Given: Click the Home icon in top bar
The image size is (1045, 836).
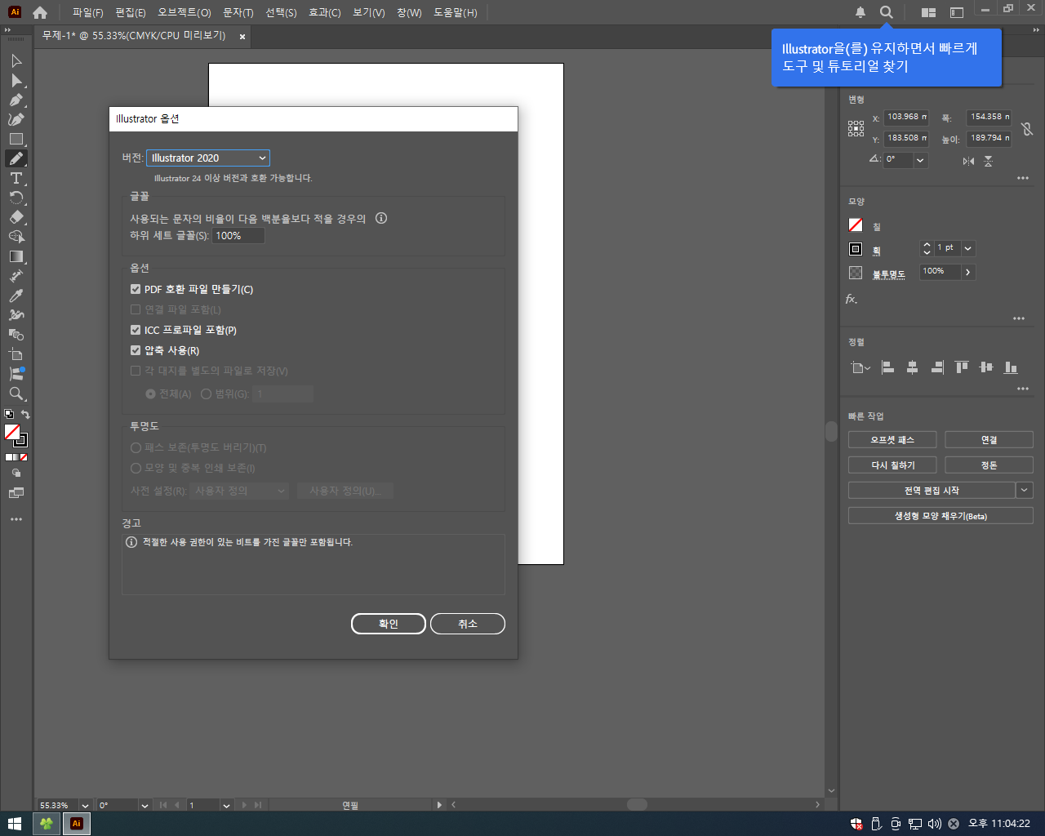Looking at the screenshot, I should (40, 12).
